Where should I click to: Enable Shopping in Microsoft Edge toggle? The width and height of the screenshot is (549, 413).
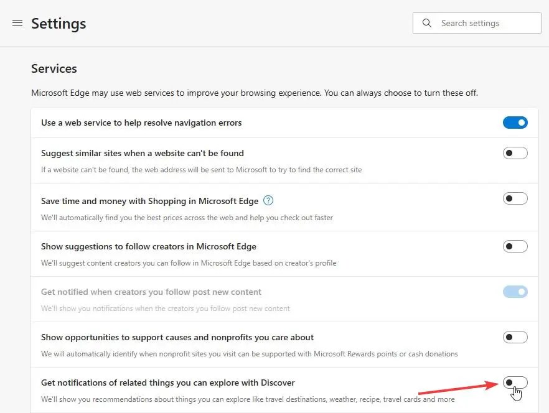[x=515, y=198]
